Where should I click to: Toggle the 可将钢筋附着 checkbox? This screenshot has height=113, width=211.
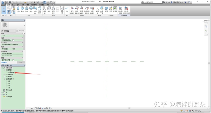pyautogui.click(x=13, y=40)
